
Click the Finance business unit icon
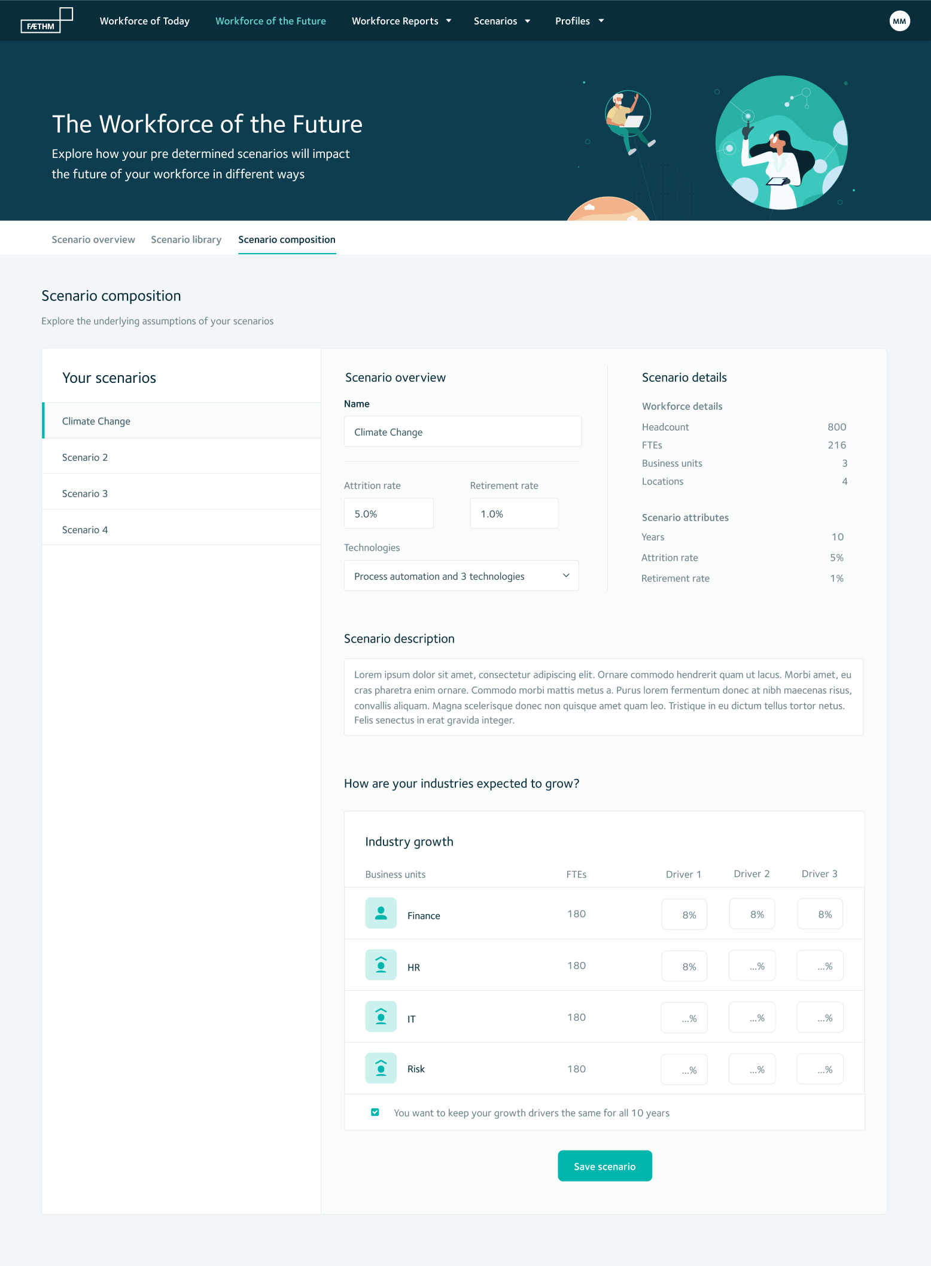pos(381,913)
